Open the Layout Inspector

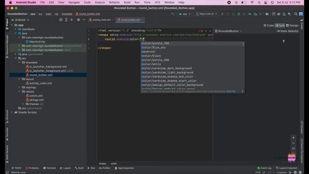pyautogui.click(x=286, y=168)
